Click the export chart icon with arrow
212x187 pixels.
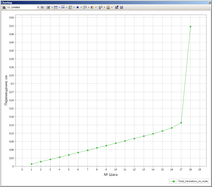click(x=117, y=7)
